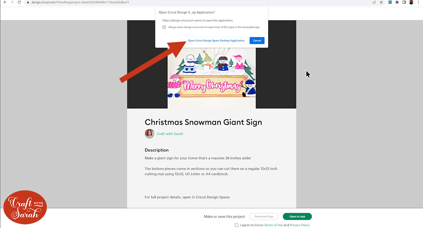Click the green Open in App button
This screenshot has width=423, height=228.
(x=297, y=217)
